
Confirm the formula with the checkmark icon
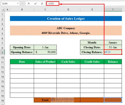click(36, 3)
